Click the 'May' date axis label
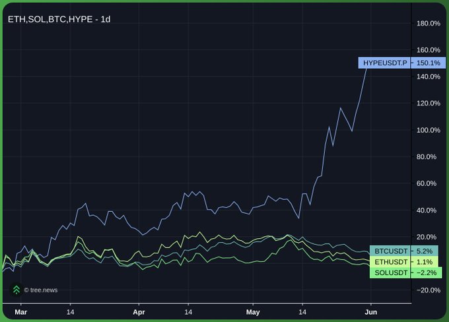The width and height of the screenshot is (449, 322). pos(253,312)
